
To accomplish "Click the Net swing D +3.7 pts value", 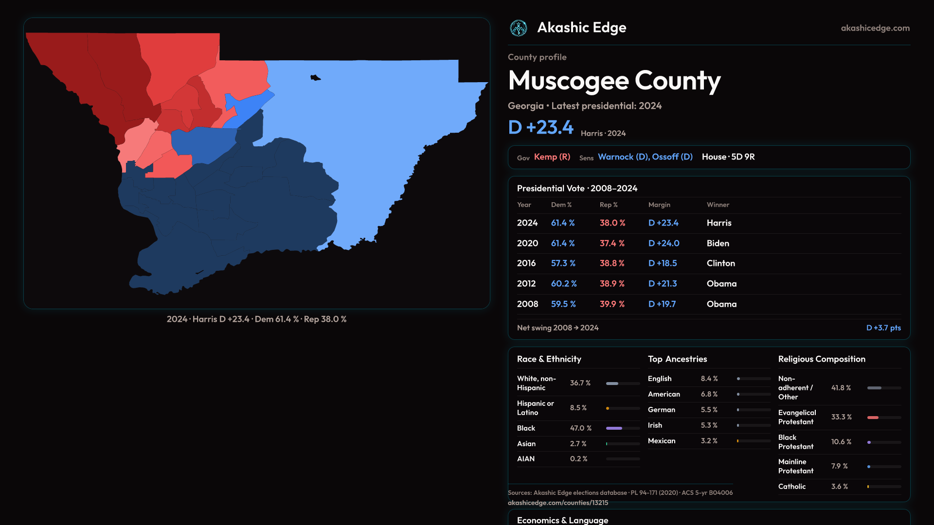I will point(883,328).
